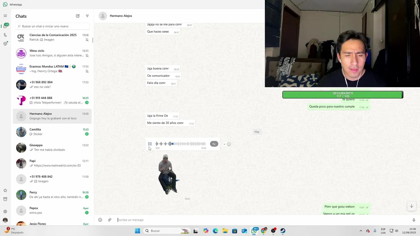Open Microsoft Edge from the taskbar

click(215, 231)
